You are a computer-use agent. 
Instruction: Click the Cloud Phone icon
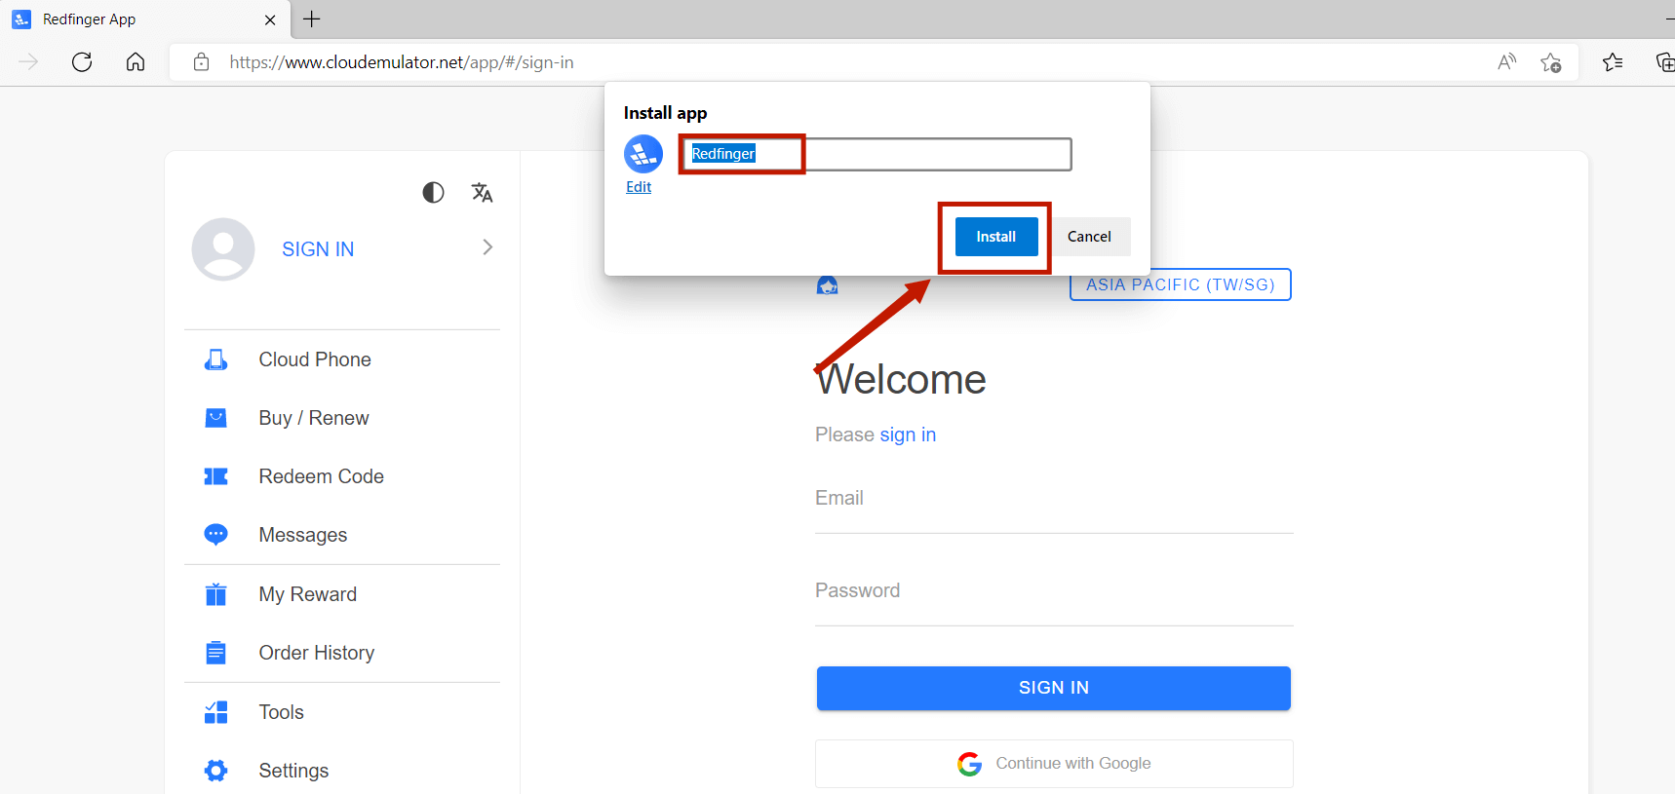coord(215,359)
